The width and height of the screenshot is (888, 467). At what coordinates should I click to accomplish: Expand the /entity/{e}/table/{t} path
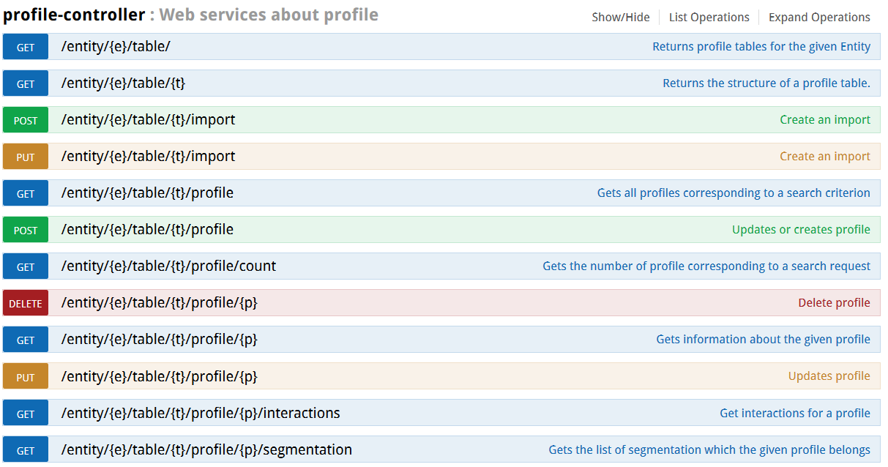(x=123, y=83)
